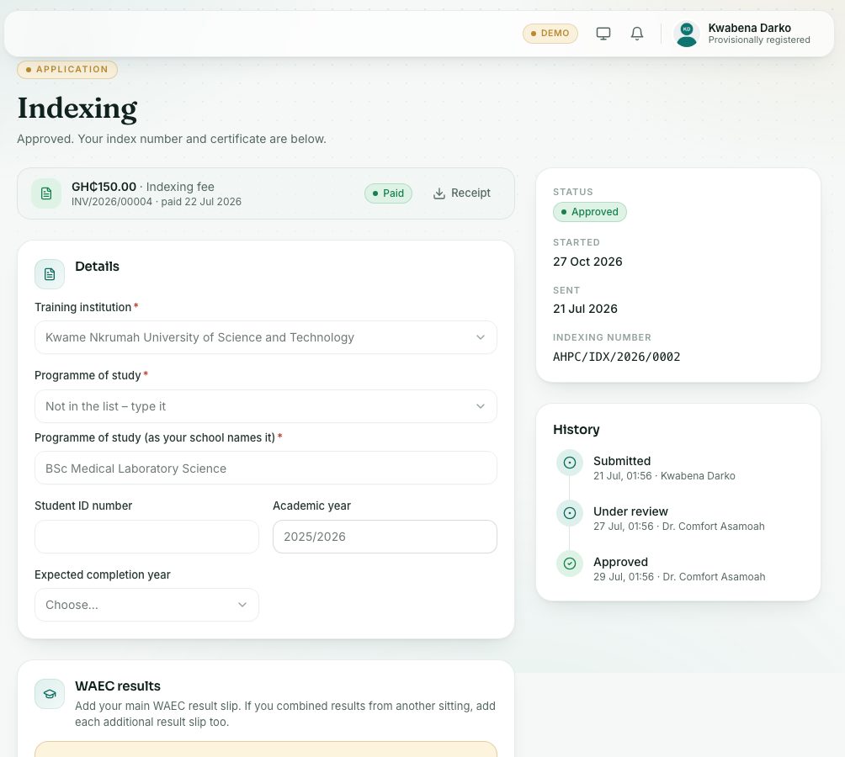Click Kwabena Darko's profile avatar
Screen dimensions: 845x757
(x=687, y=34)
